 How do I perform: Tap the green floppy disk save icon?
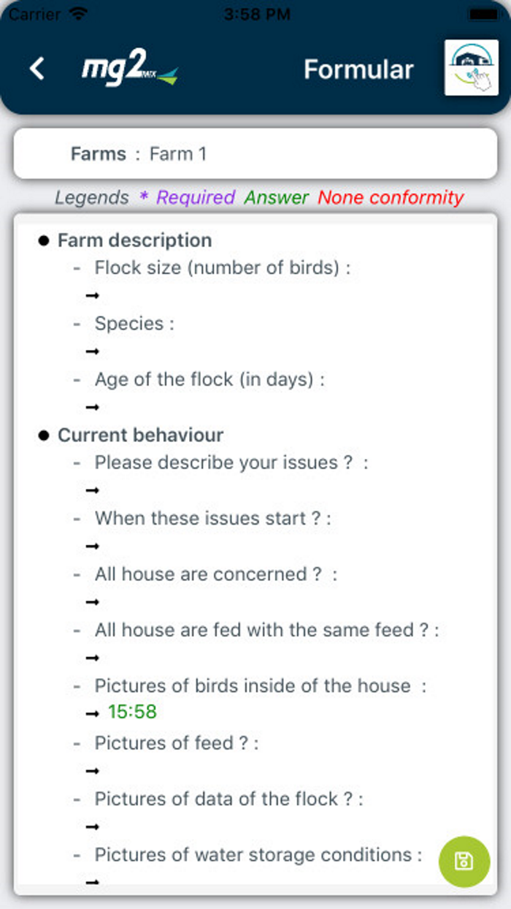click(x=464, y=862)
